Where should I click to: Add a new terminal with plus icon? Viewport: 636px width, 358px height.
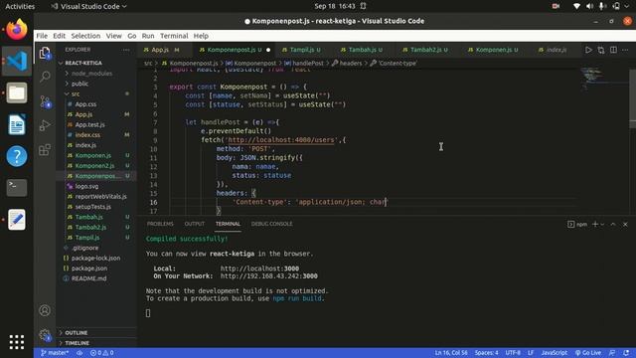pos(595,224)
